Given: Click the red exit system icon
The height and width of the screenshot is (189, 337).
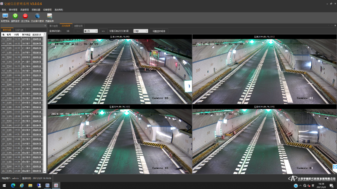Looking at the screenshot, I should 25,16.
